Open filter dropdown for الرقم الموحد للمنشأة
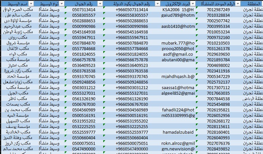The width and height of the screenshot is (263, 154). click(238, 4)
